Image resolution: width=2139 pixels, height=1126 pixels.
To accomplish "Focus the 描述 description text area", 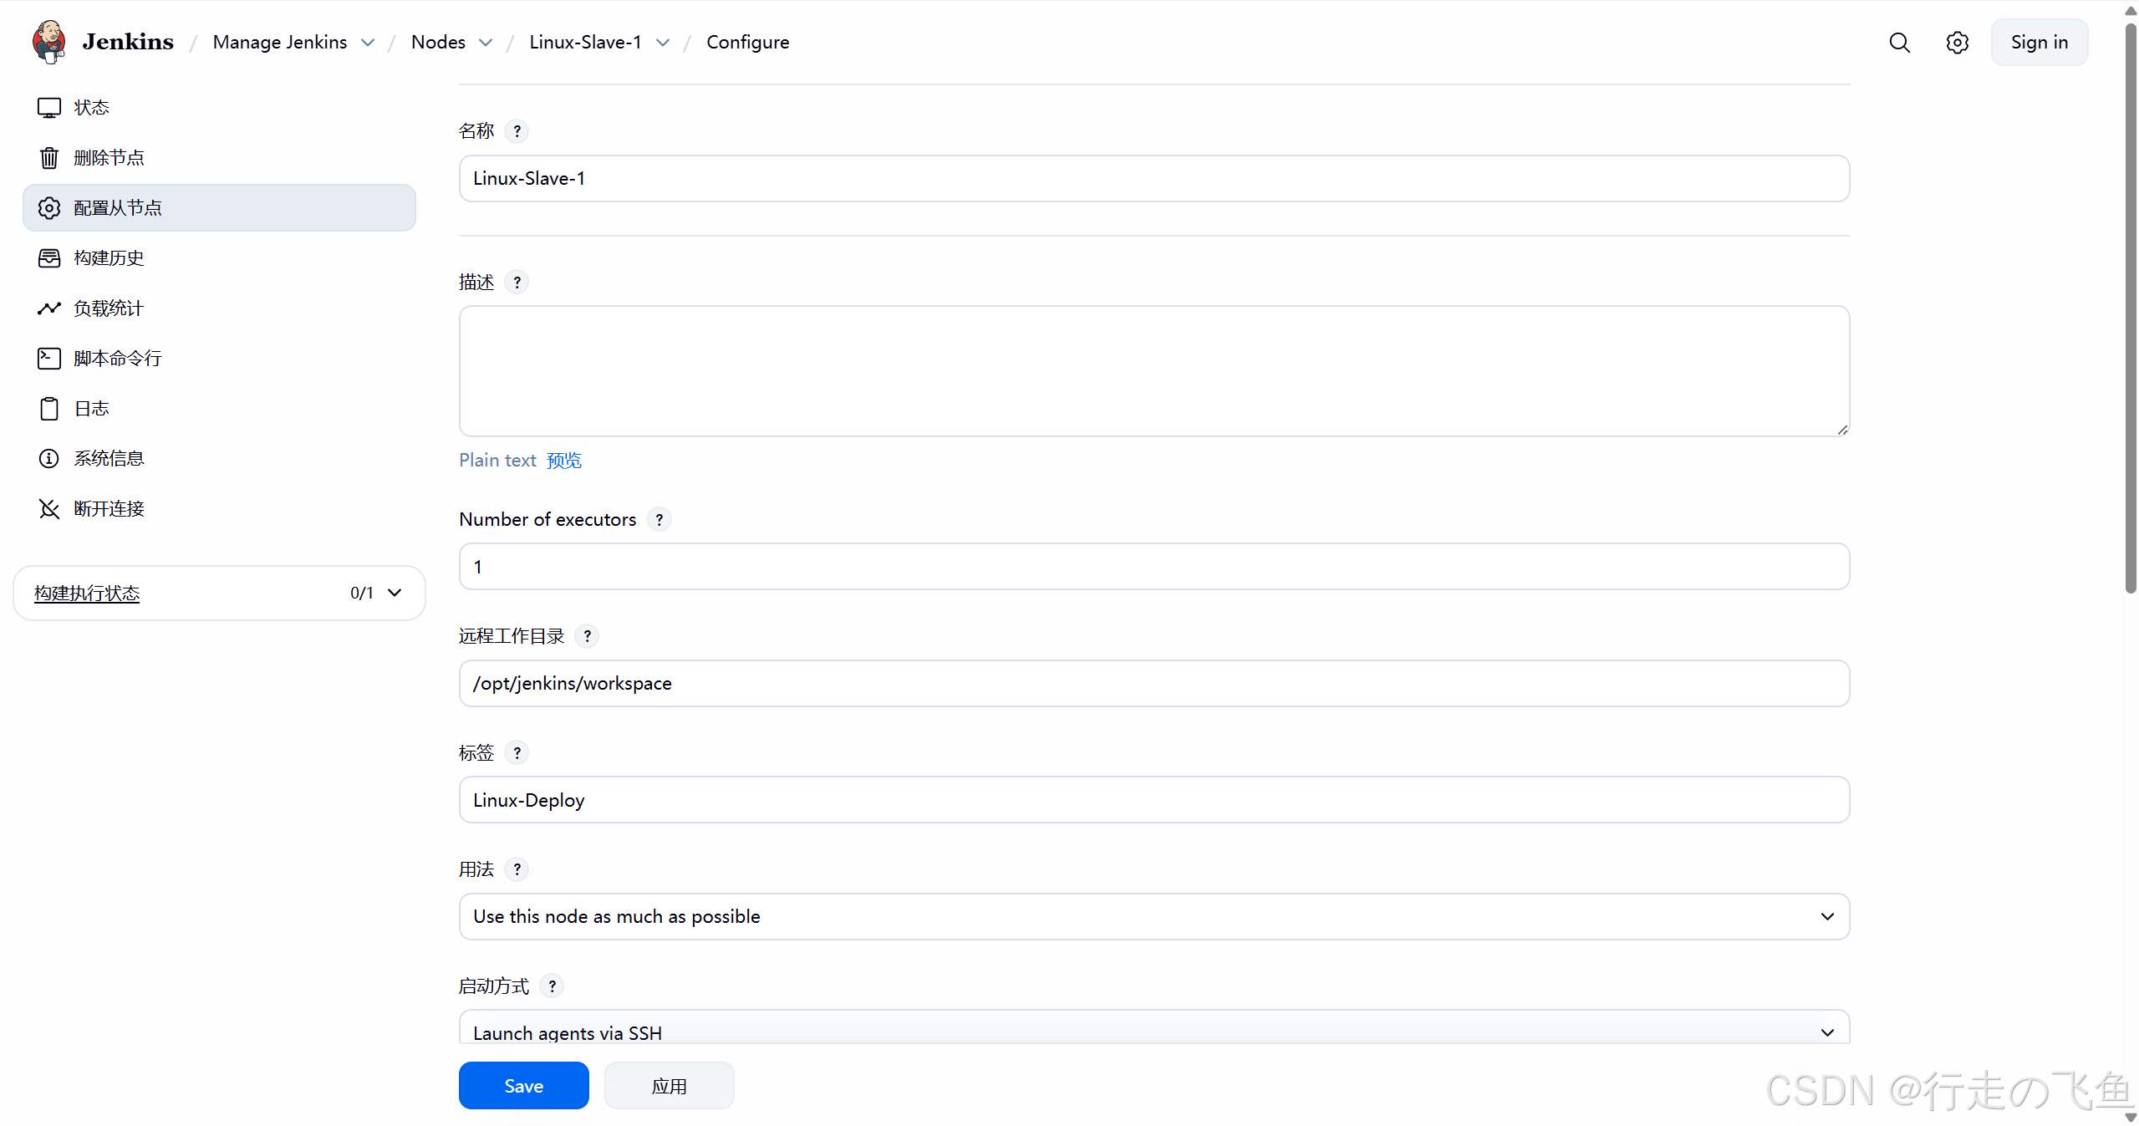I will (1154, 371).
